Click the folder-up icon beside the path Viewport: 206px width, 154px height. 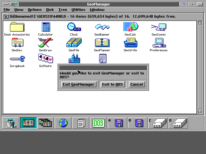tap(6, 16)
